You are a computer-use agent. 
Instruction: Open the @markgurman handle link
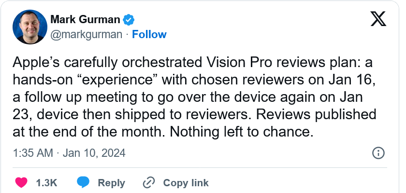[x=86, y=35]
